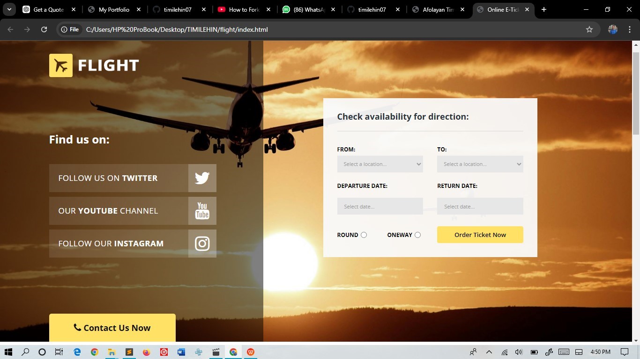Open the Chrome profile avatar icon
This screenshot has width=640, height=359.
tap(612, 29)
